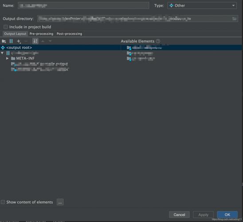Open the Output Layout tab

(x=15, y=34)
